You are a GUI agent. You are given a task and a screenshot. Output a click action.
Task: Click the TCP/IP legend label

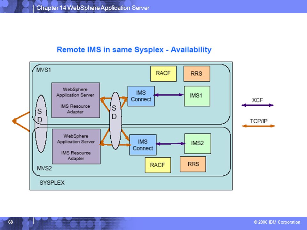point(259,121)
